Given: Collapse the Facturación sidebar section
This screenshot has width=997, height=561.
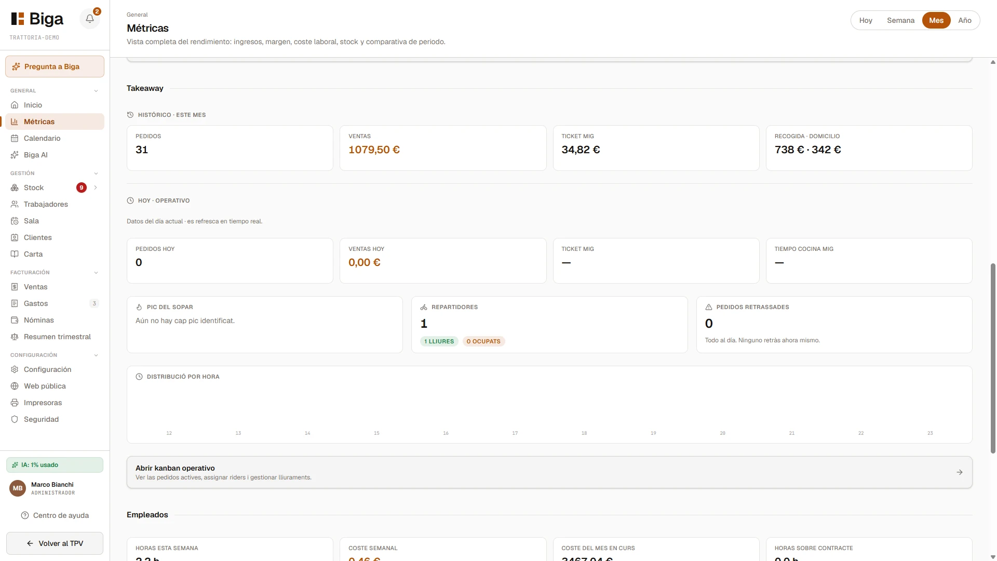Looking at the screenshot, I should [x=96, y=273].
